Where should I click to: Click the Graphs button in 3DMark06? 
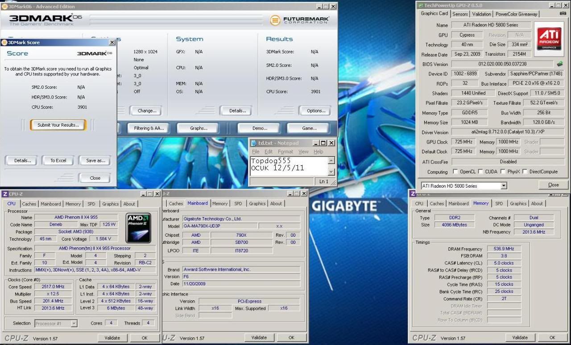tap(199, 128)
